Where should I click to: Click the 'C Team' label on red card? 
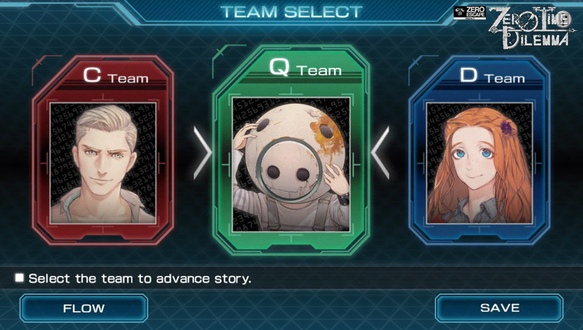point(116,75)
